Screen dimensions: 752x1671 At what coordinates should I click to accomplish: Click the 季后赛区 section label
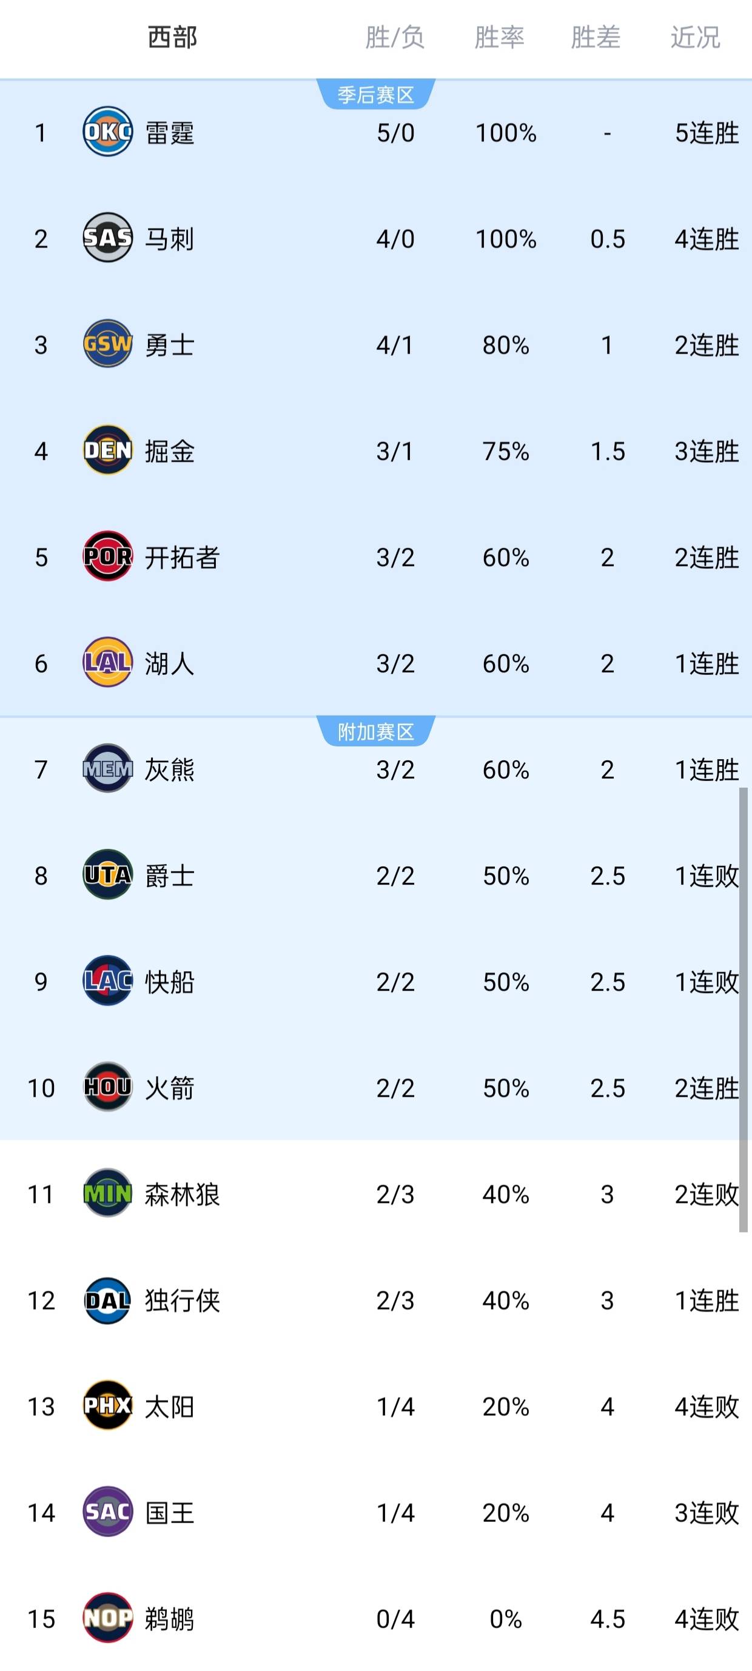(375, 94)
